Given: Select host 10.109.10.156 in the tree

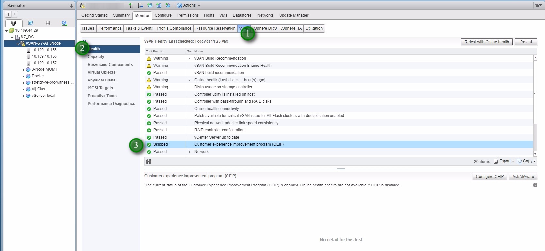Looking at the screenshot, I should pyautogui.click(x=44, y=56).
